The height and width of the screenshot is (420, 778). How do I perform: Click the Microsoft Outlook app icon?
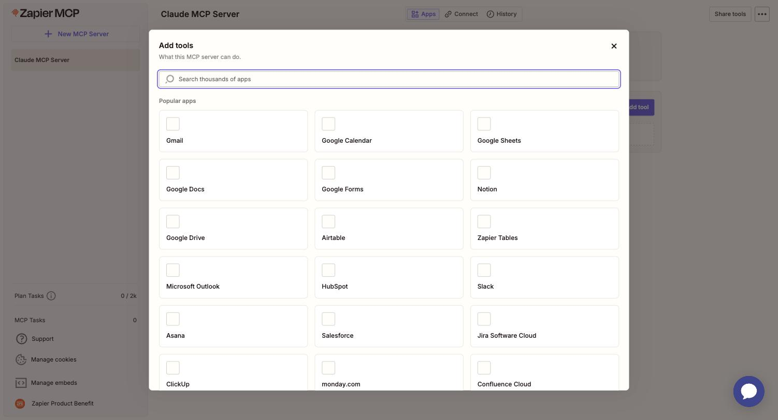tap(173, 270)
